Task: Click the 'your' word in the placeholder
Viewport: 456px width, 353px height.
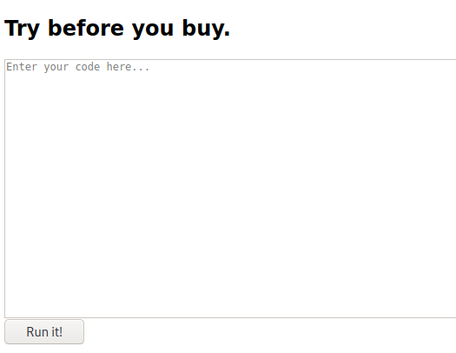Action: click(56, 68)
